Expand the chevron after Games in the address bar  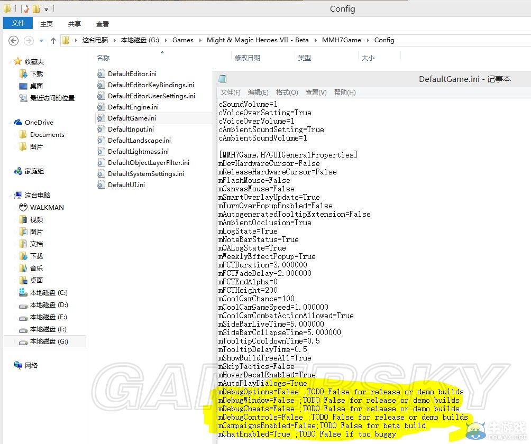pyautogui.click(x=200, y=40)
